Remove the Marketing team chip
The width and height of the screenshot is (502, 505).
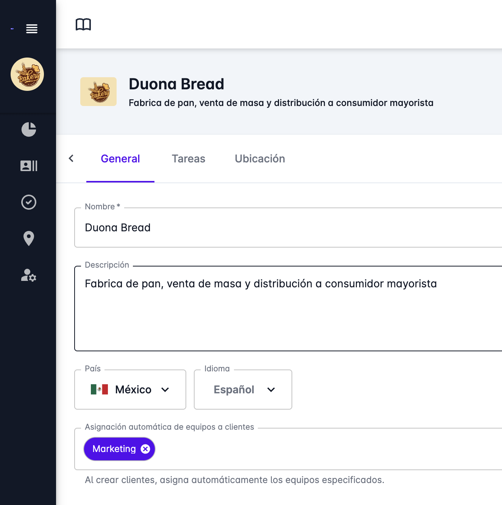[x=145, y=449]
